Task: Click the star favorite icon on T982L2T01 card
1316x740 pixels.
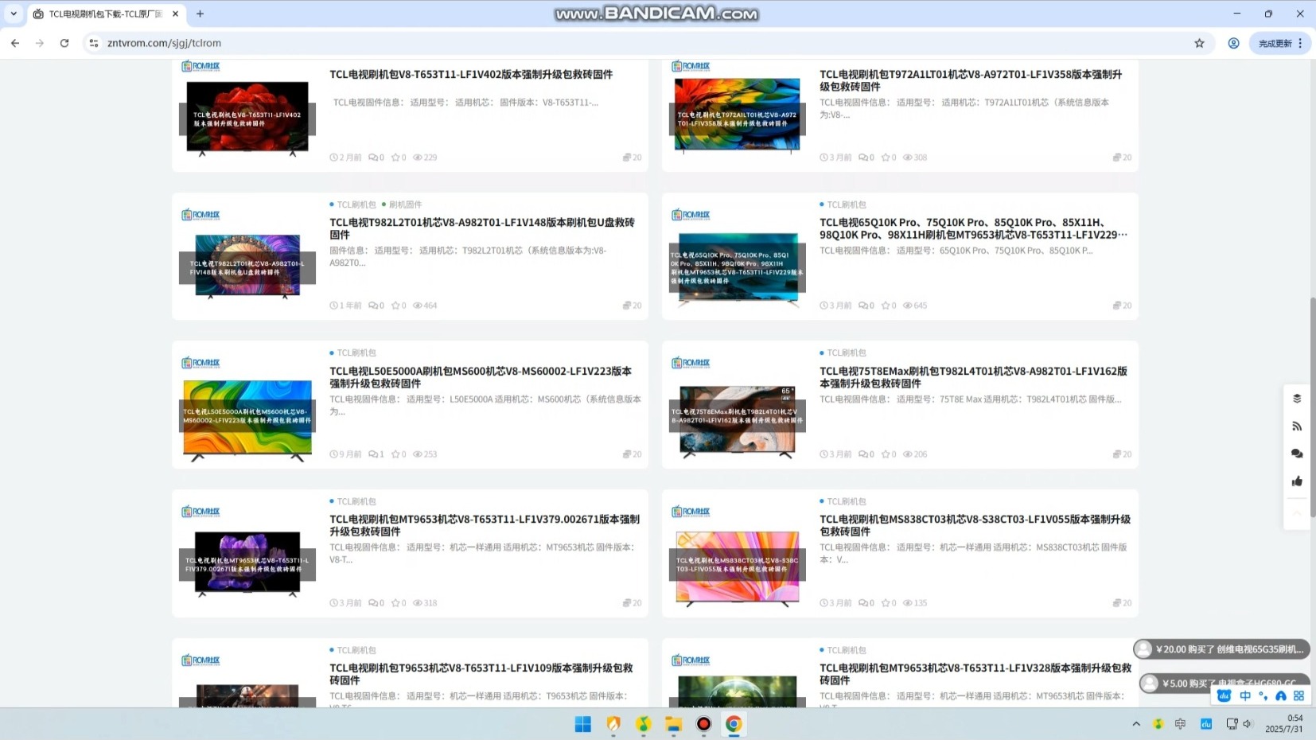Action: (395, 306)
